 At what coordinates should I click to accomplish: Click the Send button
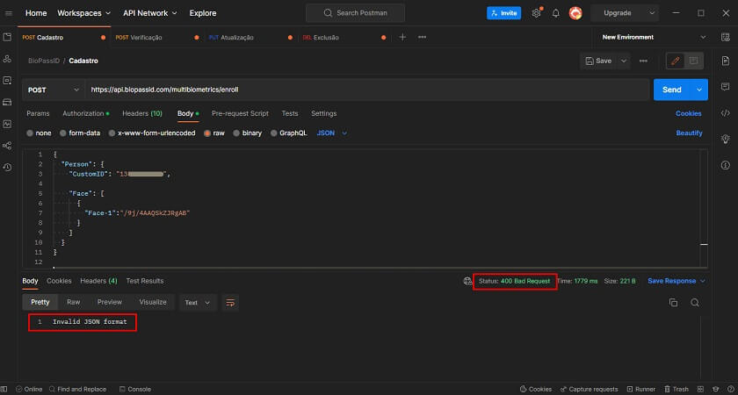tap(671, 90)
